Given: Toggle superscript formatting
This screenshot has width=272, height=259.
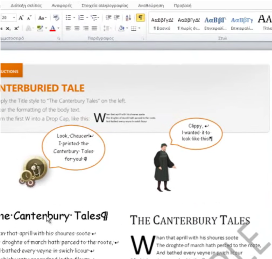Looking at the screenshot, I should coord(17,28).
